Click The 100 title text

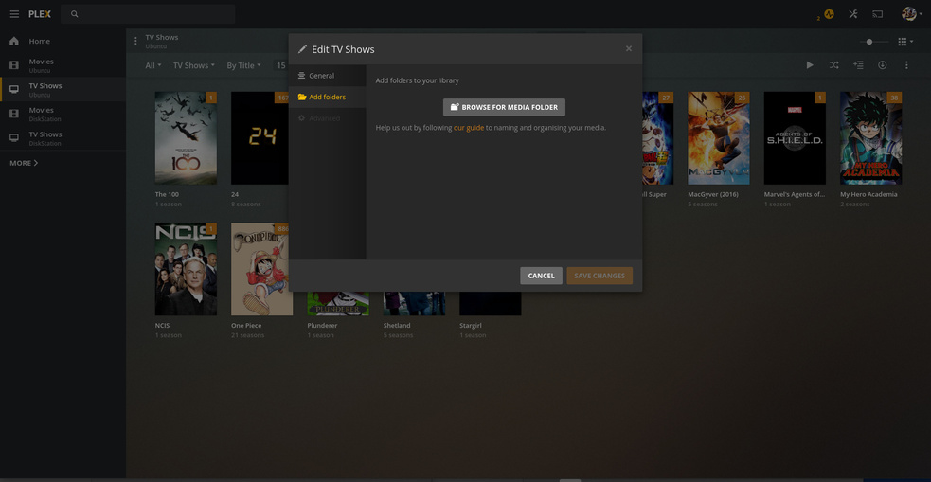167,194
